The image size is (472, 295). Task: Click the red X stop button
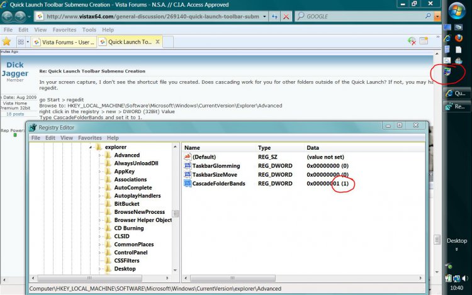(286, 16)
